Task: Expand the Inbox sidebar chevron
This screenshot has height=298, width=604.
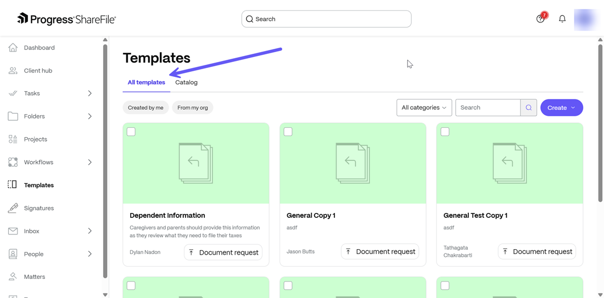Action: pyautogui.click(x=90, y=231)
